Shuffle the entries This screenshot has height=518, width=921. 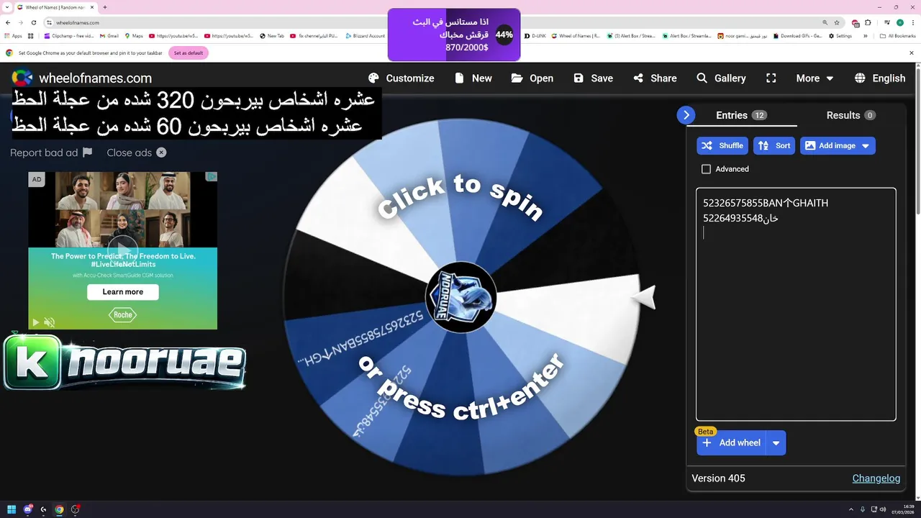pos(722,145)
